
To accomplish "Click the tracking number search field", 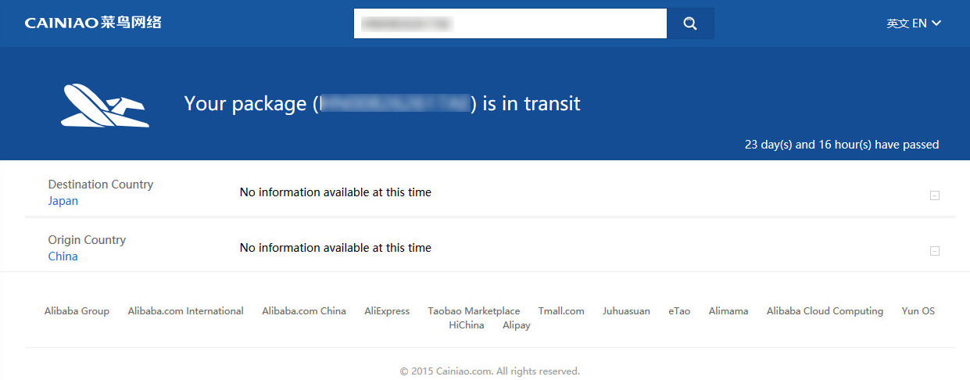I will 510,23.
